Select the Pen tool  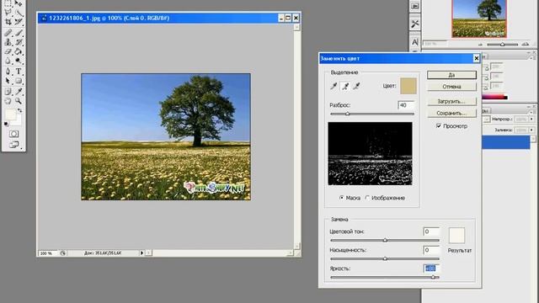coord(8,72)
